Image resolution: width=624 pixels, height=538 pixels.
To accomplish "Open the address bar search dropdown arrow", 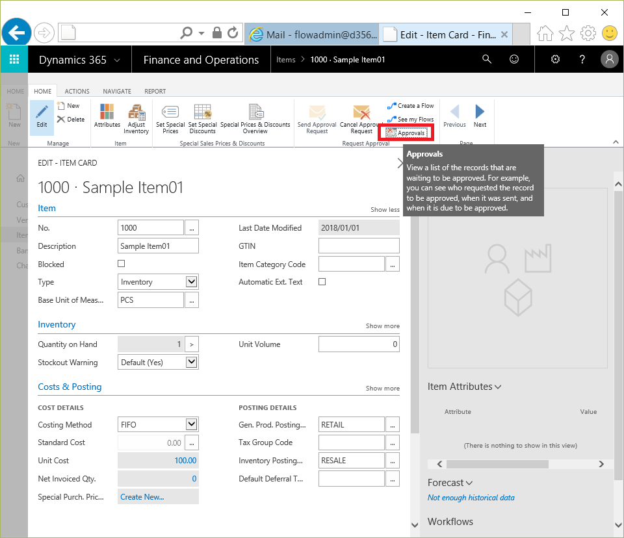I will [201, 33].
